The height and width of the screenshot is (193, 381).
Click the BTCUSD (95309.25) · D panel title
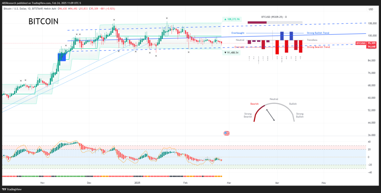tap(274, 17)
